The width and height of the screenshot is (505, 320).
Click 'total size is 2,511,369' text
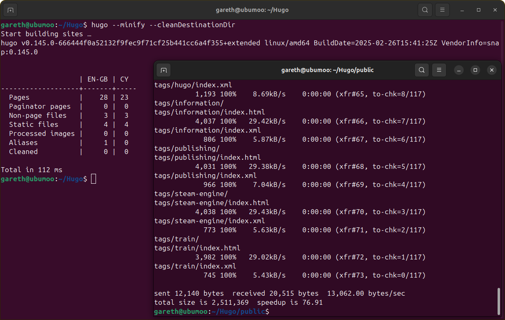click(x=201, y=302)
